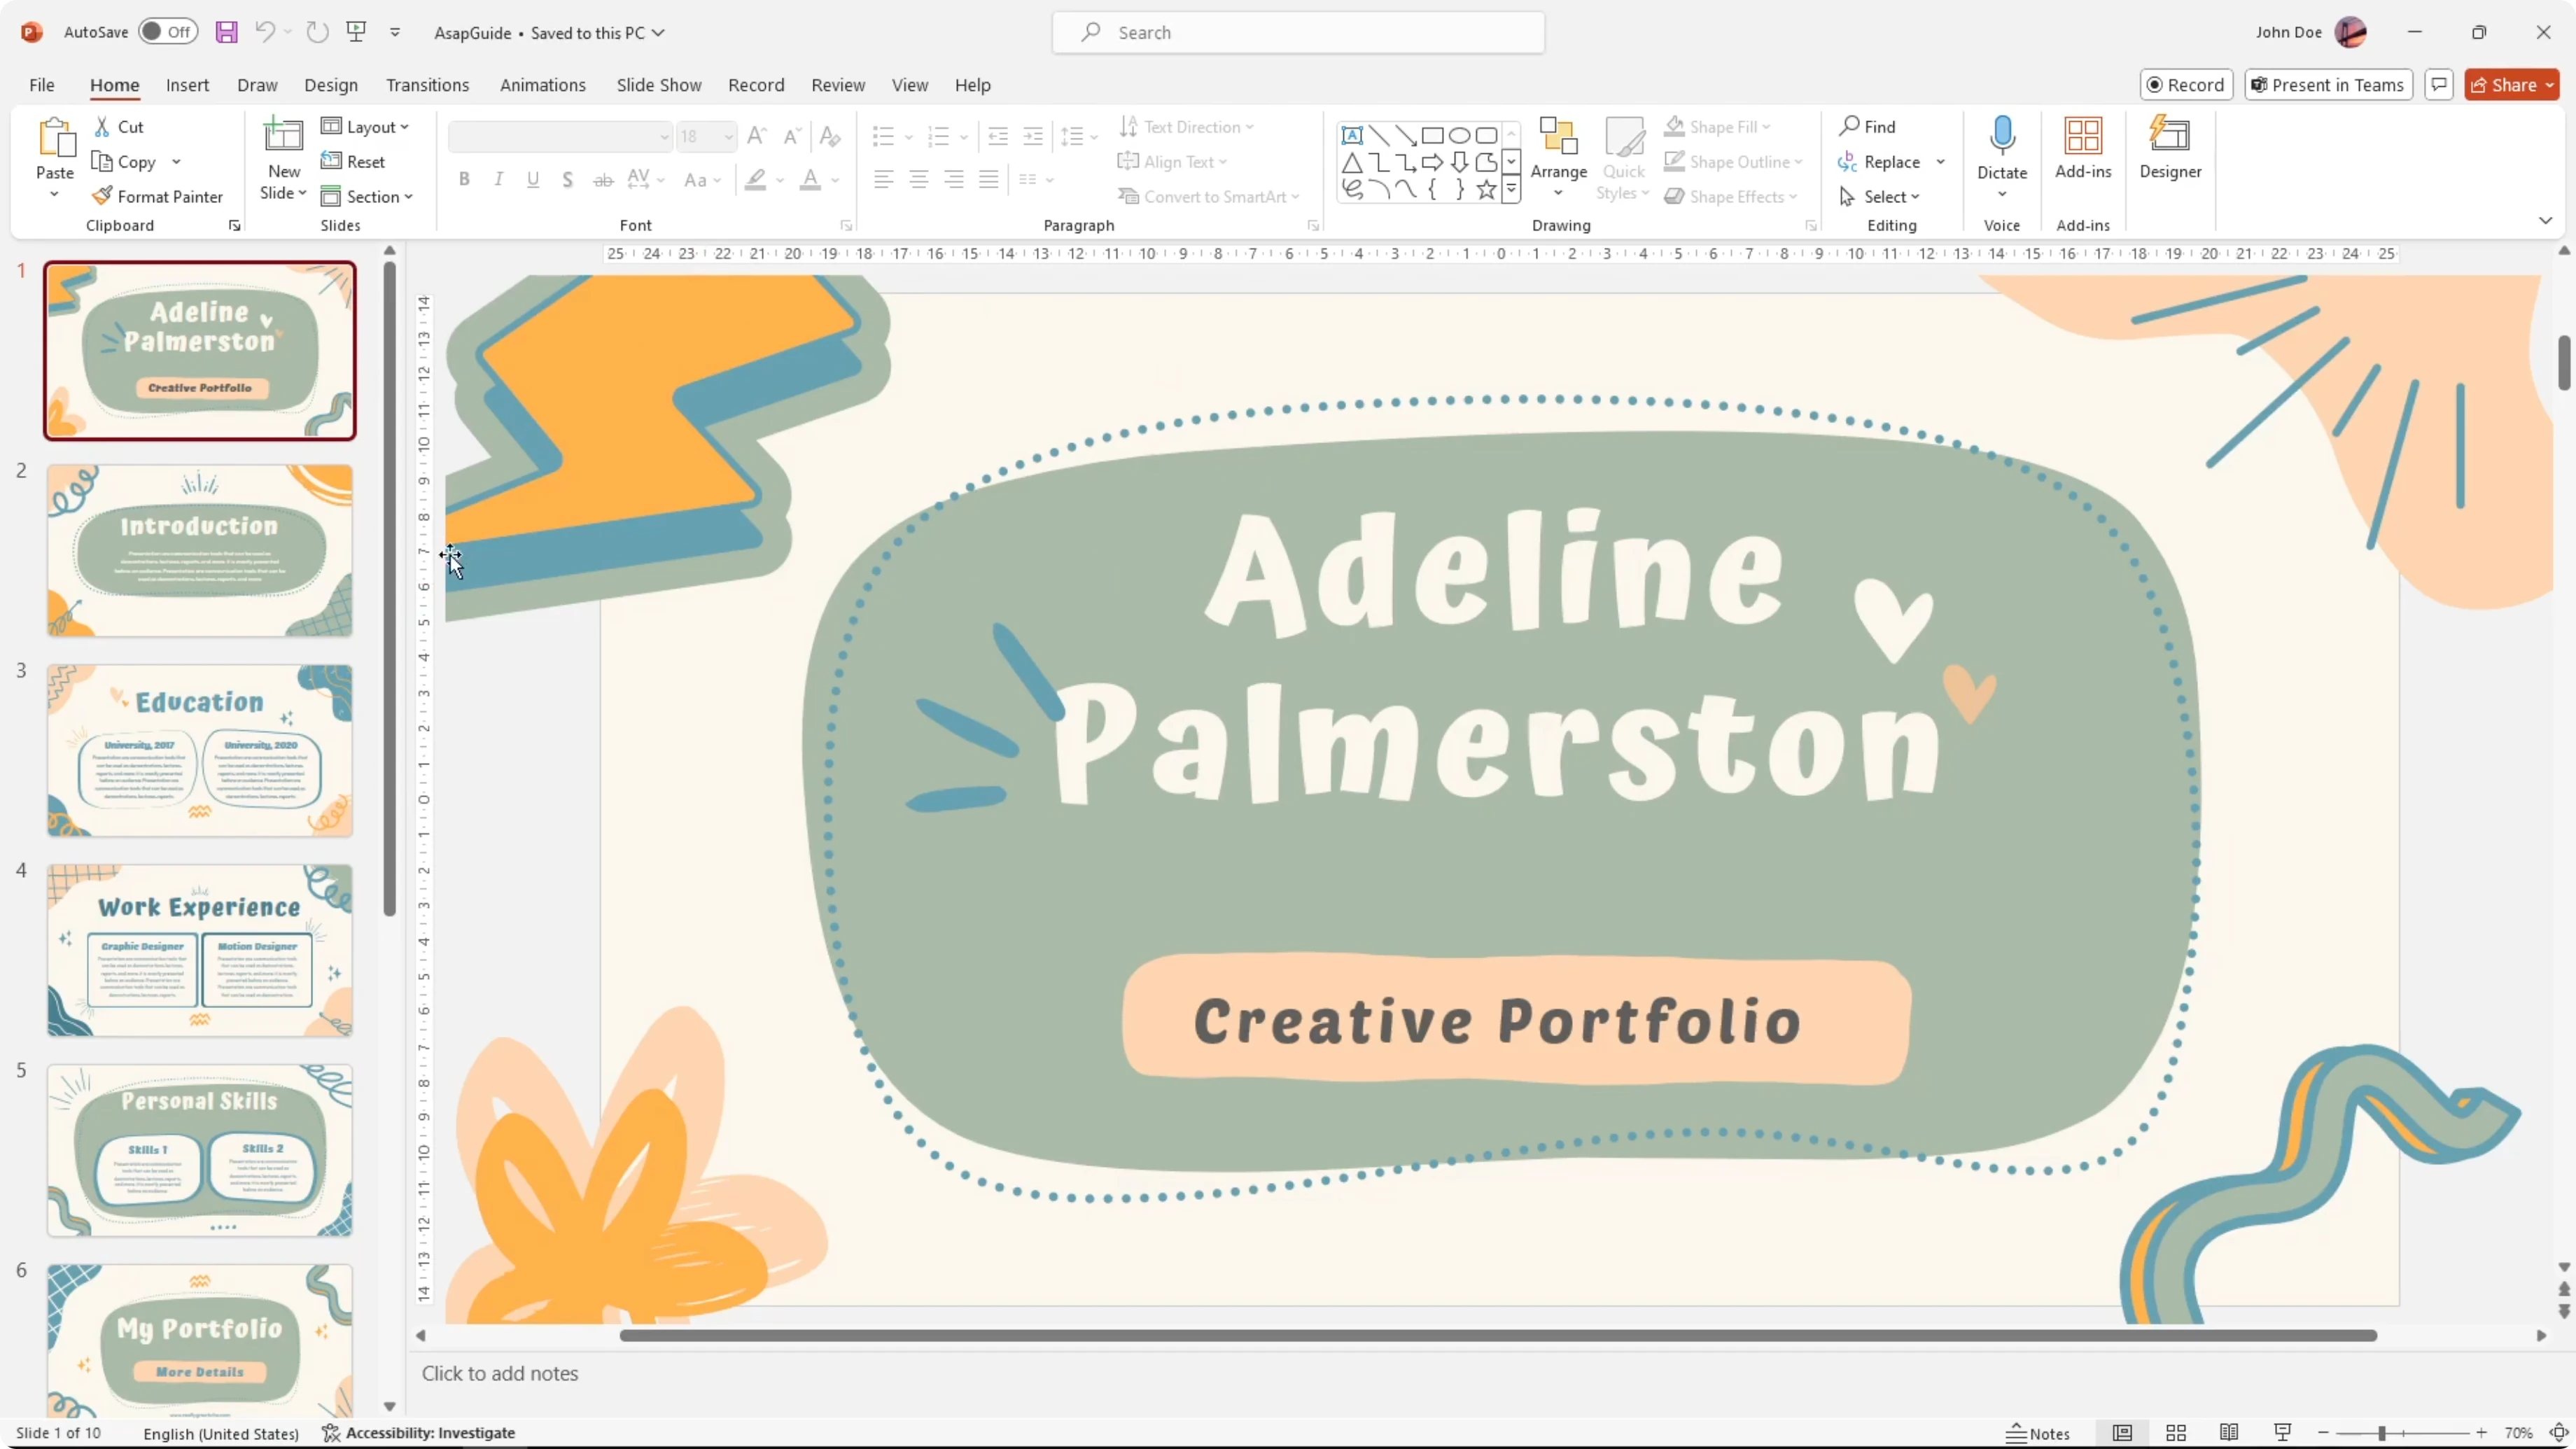Open the Add-ins gallery
Screen dimensions: 2576x1449
[x=2083, y=148]
